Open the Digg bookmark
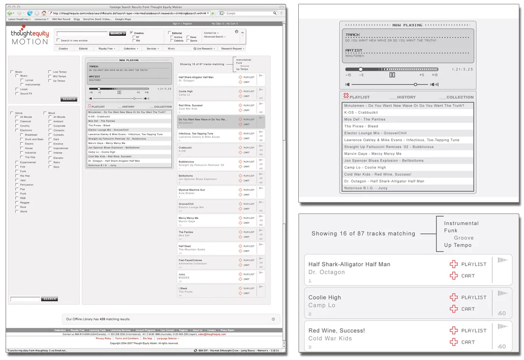This screenshot has height=360, width=524. point(77,19)
